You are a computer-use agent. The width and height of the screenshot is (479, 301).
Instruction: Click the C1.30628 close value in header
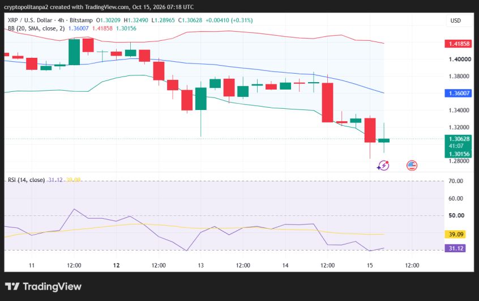[190, 20]
